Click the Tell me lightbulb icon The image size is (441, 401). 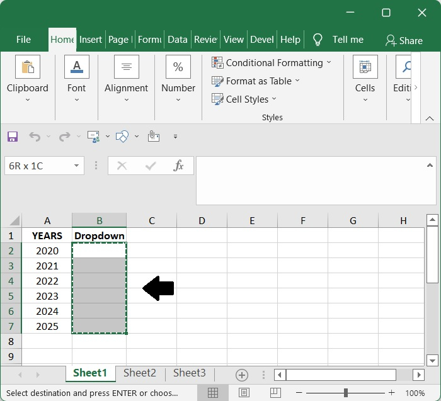click(318, 40)
